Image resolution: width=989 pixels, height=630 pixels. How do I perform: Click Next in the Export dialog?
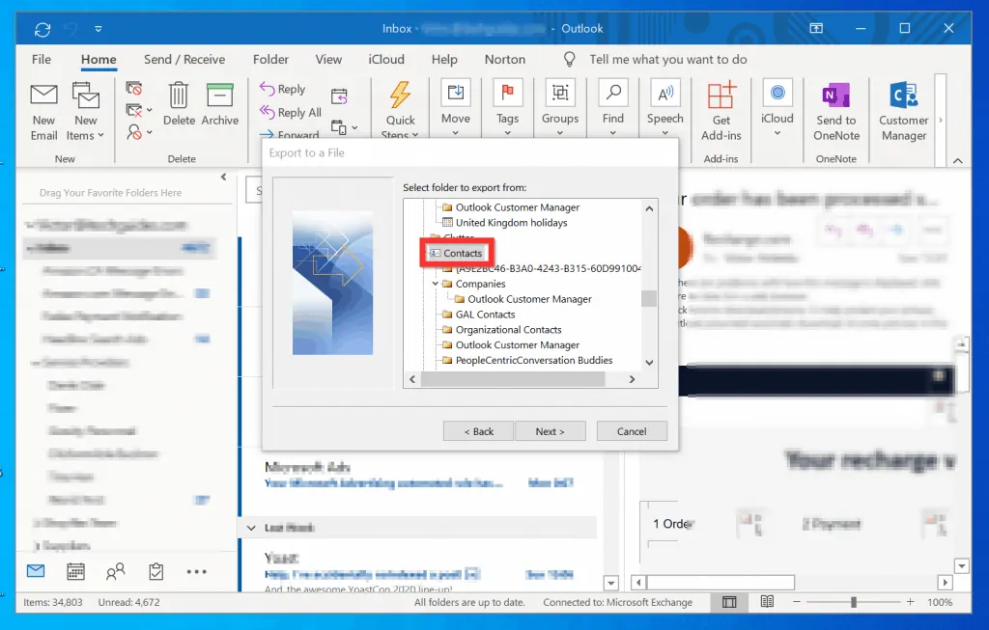point(550,431)
